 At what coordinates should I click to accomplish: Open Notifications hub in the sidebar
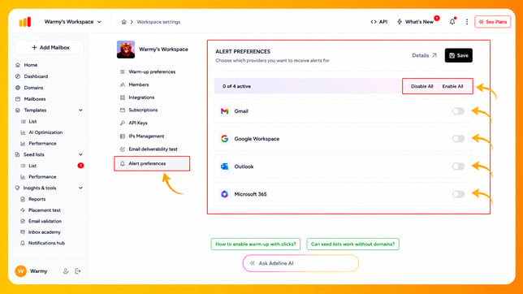click(43, 244)
